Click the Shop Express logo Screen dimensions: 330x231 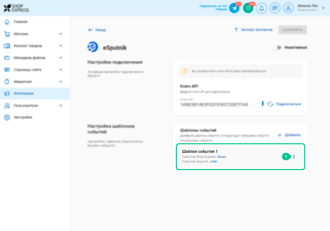point(16,8)
